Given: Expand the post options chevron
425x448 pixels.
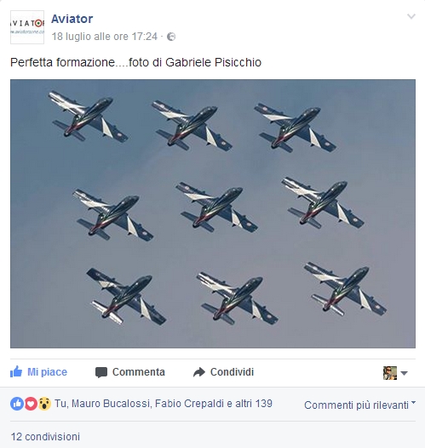Looking at the screenshot, I should [411, 16].
